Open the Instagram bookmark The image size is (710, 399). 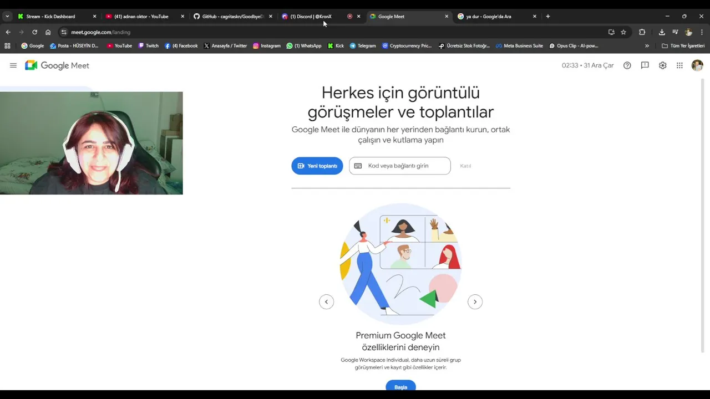(x=267, y=46)
